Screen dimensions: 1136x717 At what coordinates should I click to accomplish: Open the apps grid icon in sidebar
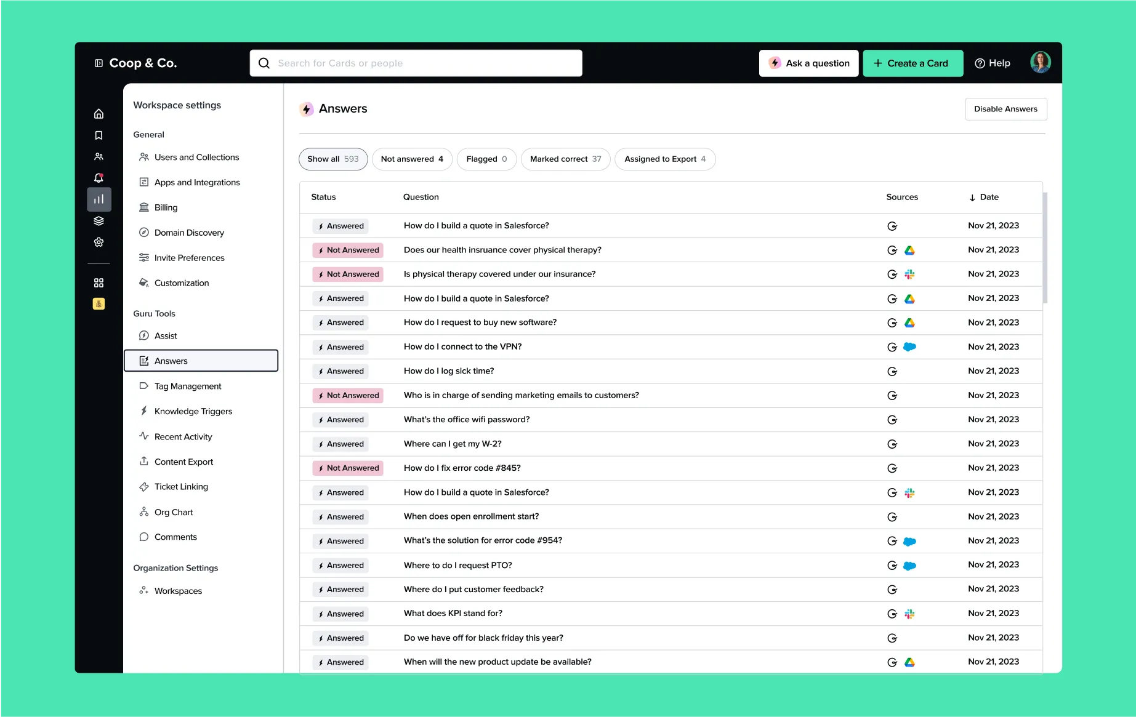(99, 282)
